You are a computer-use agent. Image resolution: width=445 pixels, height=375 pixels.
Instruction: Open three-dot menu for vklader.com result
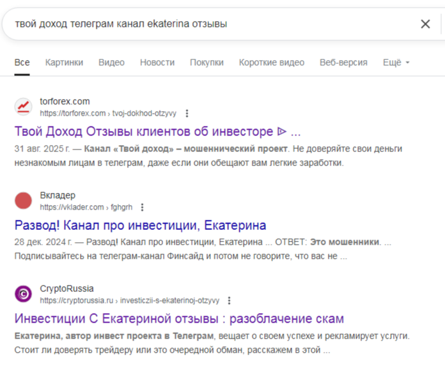pos(142,207)
